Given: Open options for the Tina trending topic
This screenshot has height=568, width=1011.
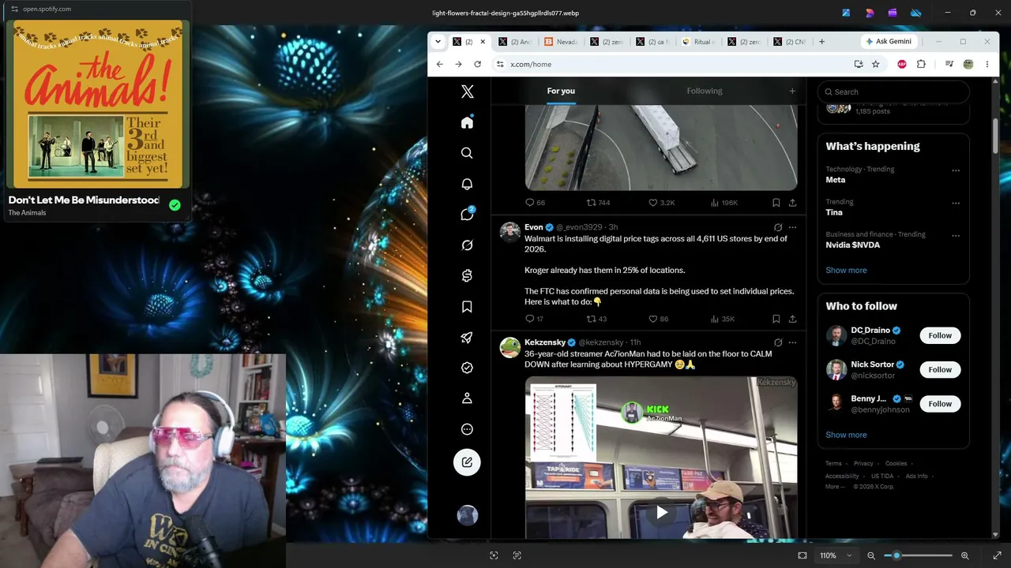Looking at the screenshot, I should [x=956, y=203].
